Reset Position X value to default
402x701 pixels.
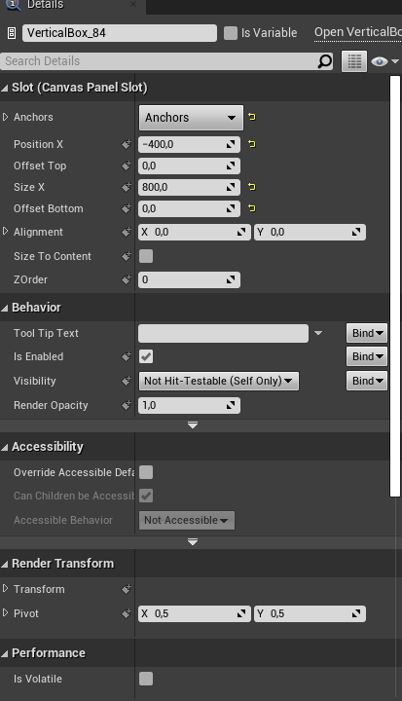pyautogui.click(x=252, y=144)
